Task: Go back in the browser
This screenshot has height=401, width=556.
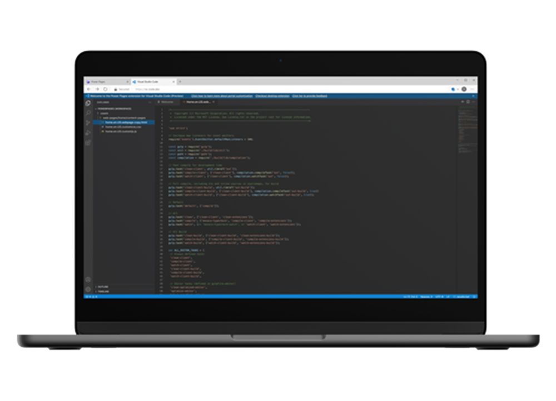Action: pyautogui.click(x=89, y=89)
